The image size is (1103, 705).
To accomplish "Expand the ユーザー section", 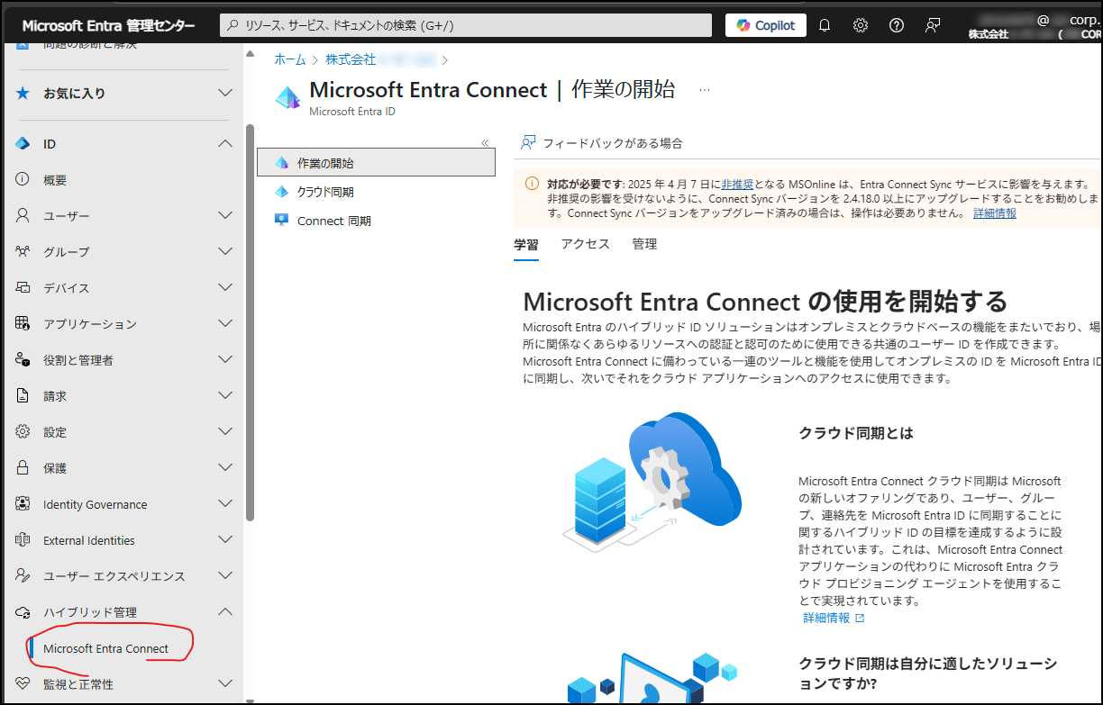I will pos(224,215).
